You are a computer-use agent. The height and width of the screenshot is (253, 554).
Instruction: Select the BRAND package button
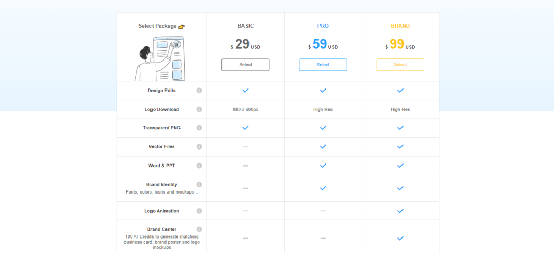point(400,65)
